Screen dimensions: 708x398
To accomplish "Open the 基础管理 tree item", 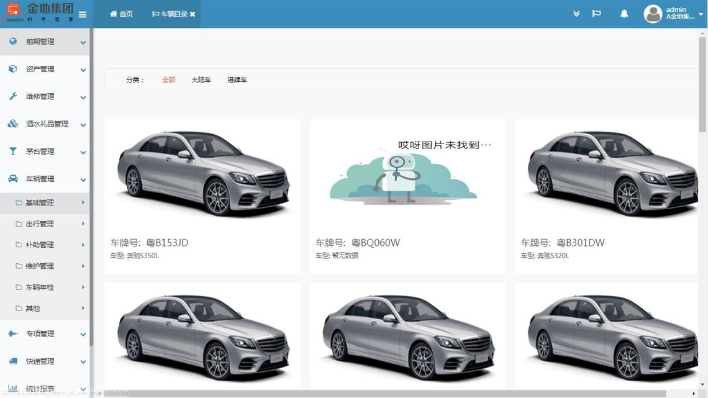I will point(40,202).
